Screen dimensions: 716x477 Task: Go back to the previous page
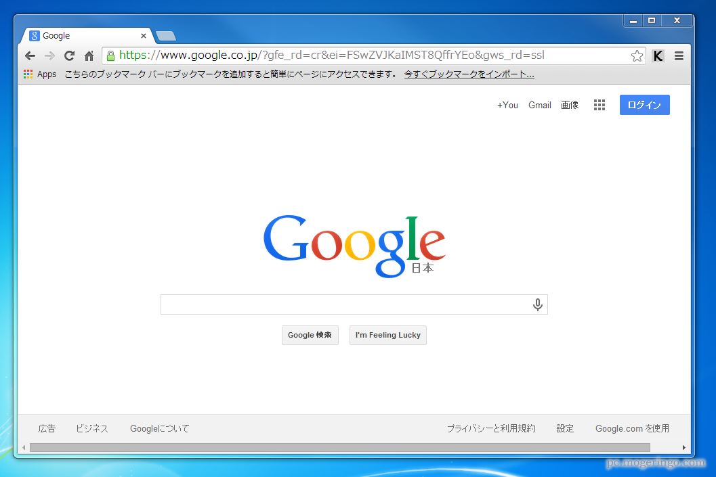pos(30,55)
